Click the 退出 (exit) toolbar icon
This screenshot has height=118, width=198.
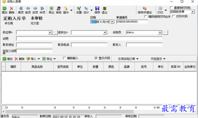click(105, 10)
